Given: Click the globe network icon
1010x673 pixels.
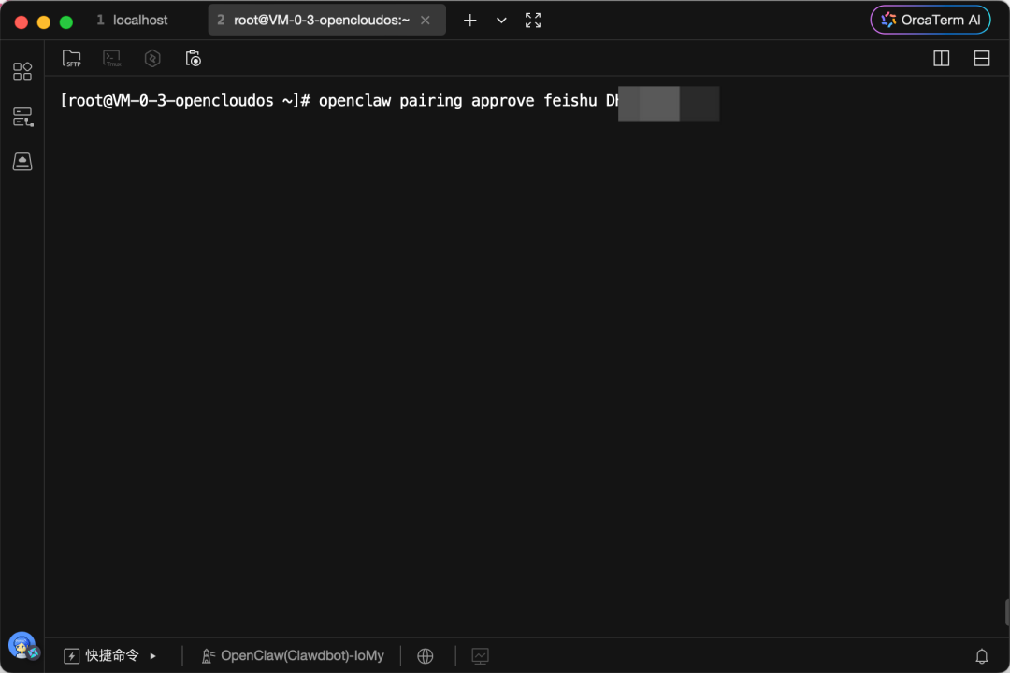Looking at the screenshot, I should pyautogui.click(x=426, y=655).
